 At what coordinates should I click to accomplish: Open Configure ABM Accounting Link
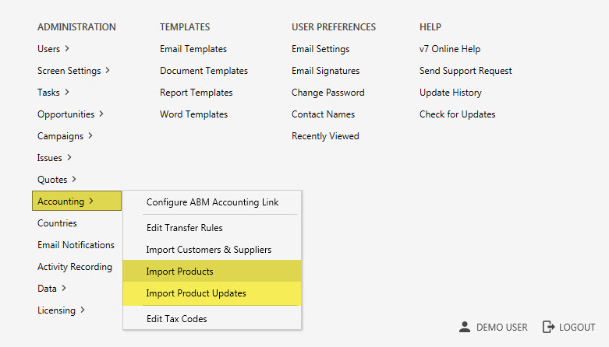pos(212,202)
